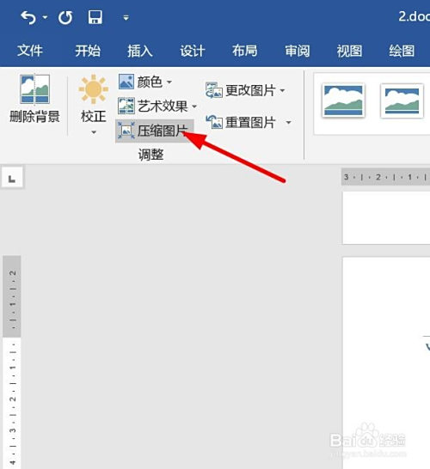Expand the 更改图片 dropdown arrow
The width and height of the screenshot is (430, 469).
coord(282,90)
